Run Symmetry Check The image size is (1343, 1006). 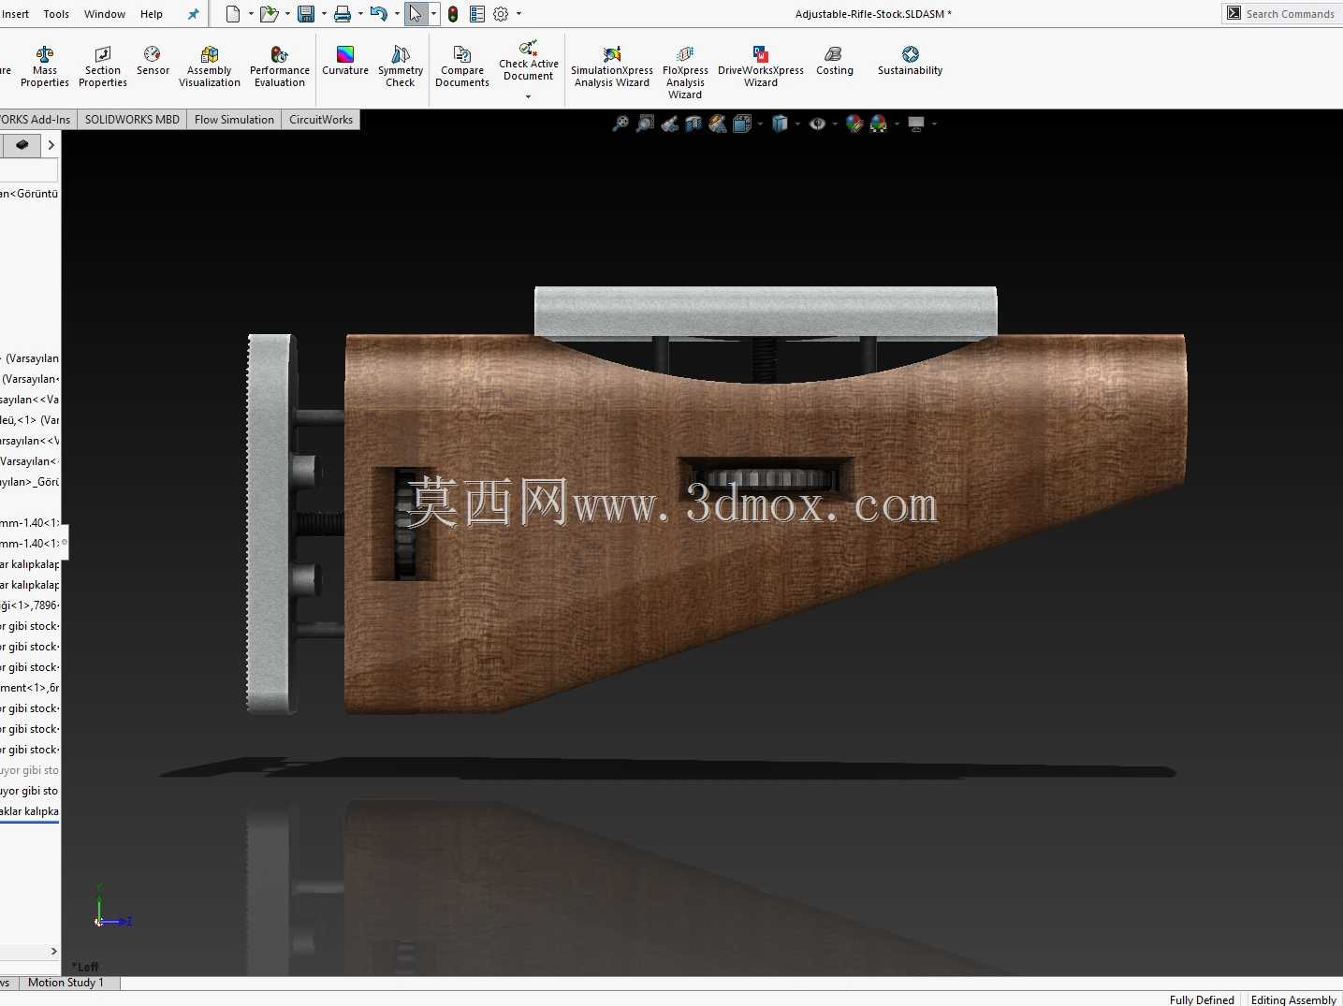point(401,66)
